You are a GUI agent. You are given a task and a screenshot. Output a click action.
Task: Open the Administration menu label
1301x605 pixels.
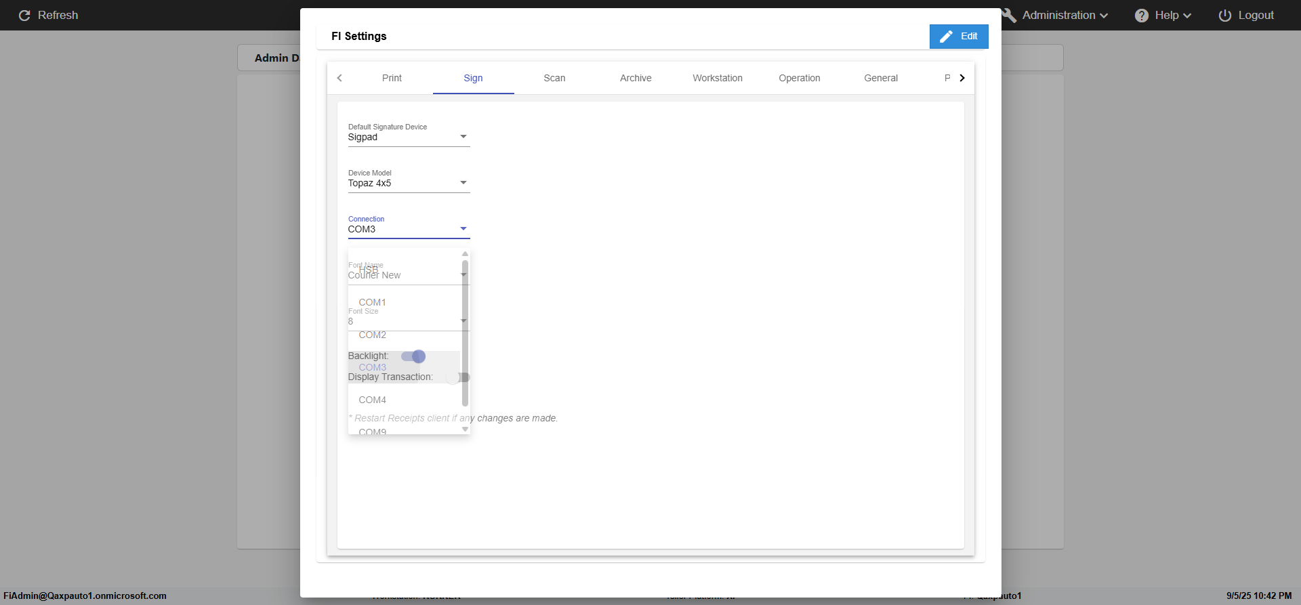[x=1058, y=16]
